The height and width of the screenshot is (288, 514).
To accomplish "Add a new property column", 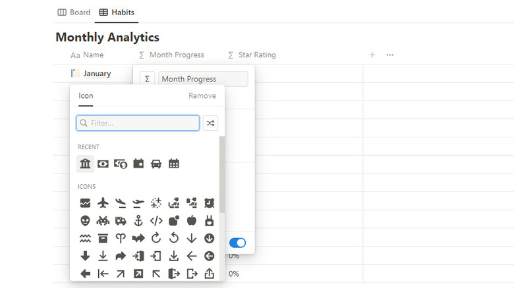I will tap(372, 55).
